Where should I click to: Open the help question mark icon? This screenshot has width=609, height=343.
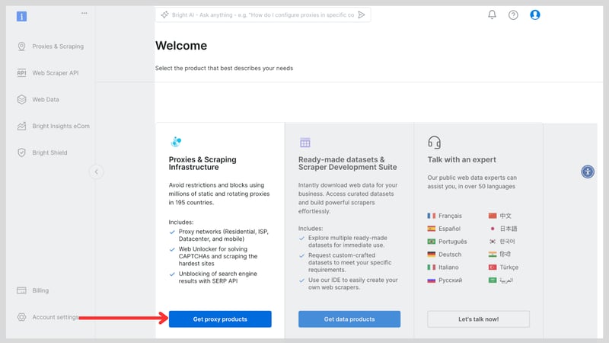coord(513,14)
